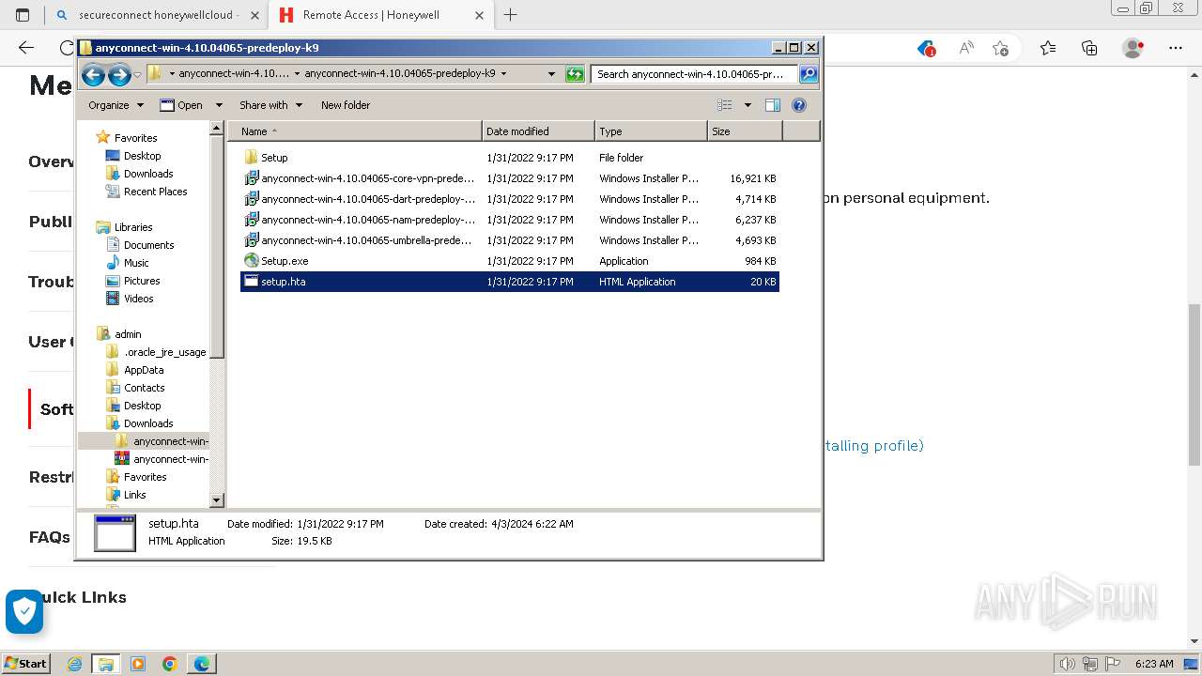This screenshot has width=1202, height=676.
Task: Select the umbrella-predeploy installer file
Action: (x=510, y=240)
